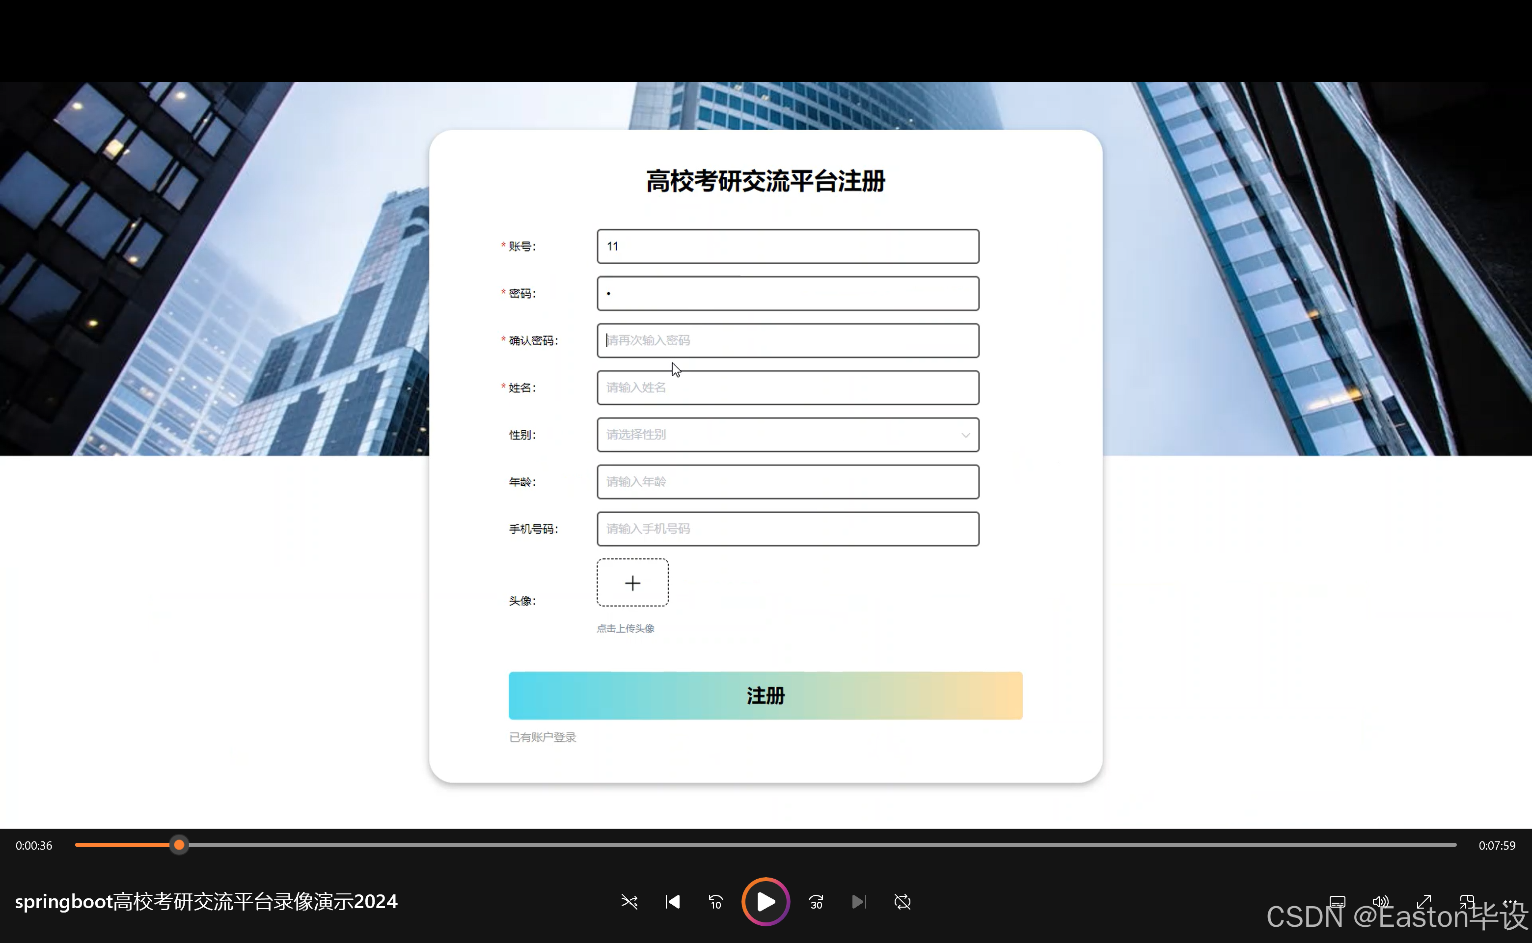Enable shuffle playback
The image size is (1532, 943).
[629, 902]
